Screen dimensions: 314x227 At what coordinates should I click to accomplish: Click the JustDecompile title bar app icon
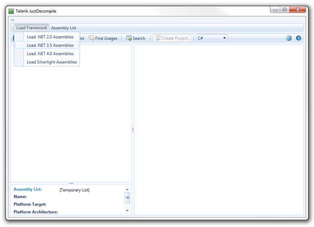tap(11, 11)
